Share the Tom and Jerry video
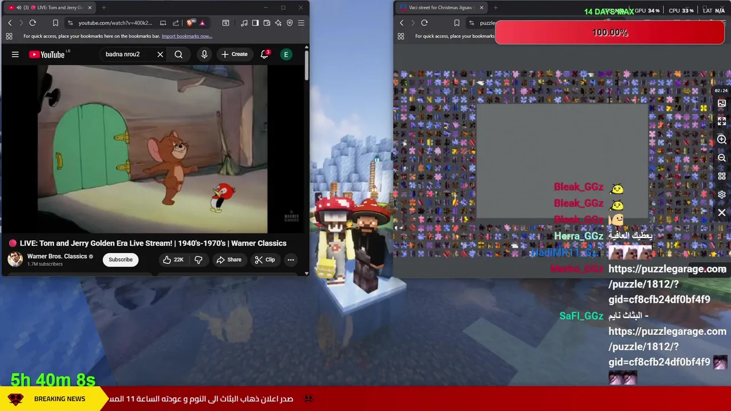 pos(228,260)
